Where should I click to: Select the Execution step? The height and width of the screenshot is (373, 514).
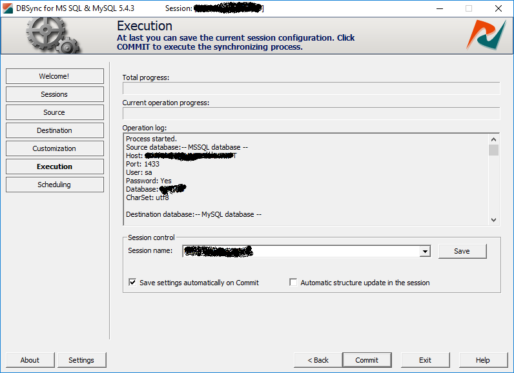55,166
